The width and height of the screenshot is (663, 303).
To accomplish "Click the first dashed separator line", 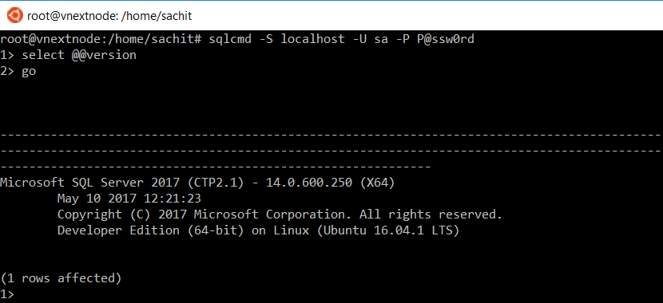I will [331, 136].
